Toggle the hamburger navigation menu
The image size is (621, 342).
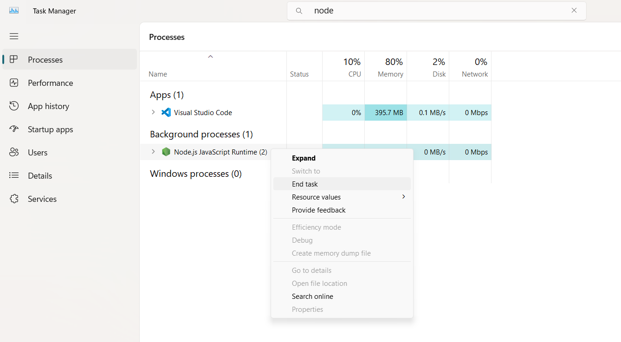14,36
